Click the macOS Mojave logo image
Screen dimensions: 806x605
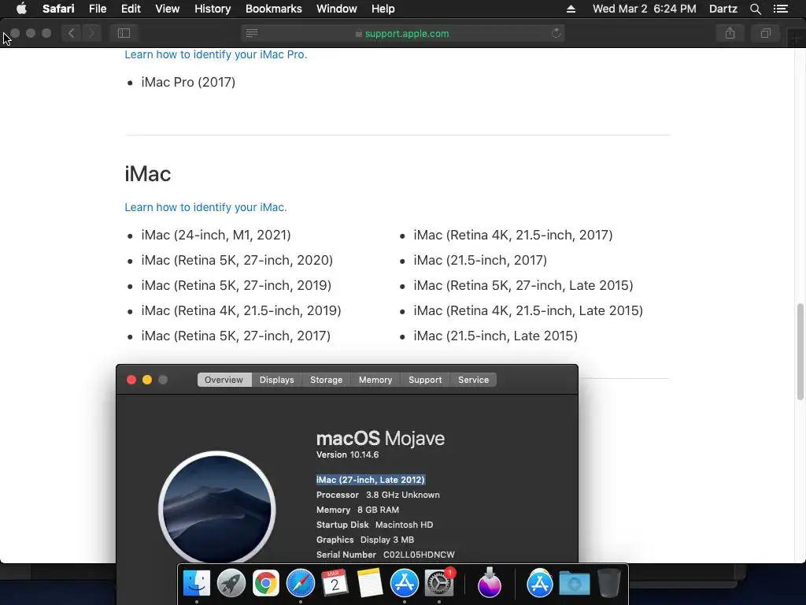pos(217,507)
